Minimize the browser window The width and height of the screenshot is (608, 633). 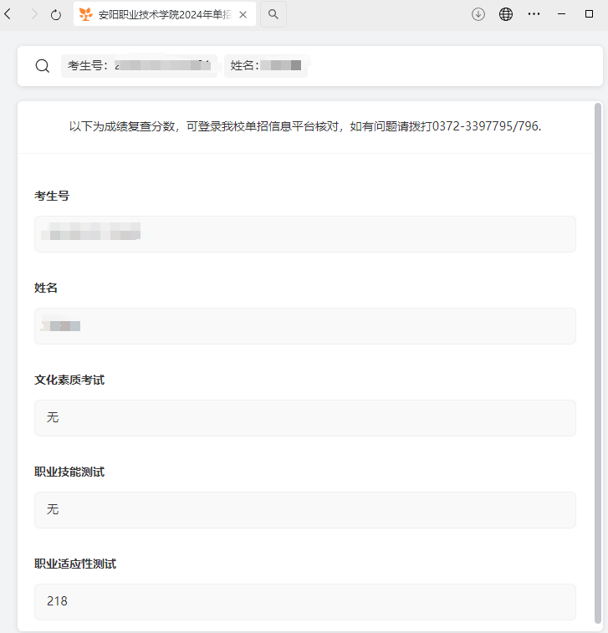coord(561,14)
